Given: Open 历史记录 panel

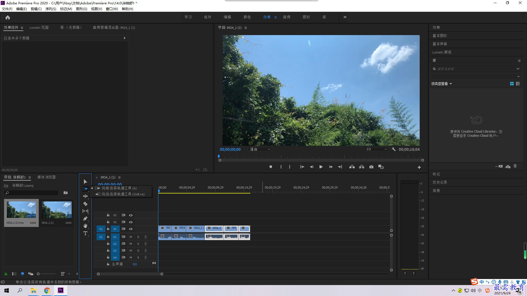Looking at the screenshot, I should 440,182.
